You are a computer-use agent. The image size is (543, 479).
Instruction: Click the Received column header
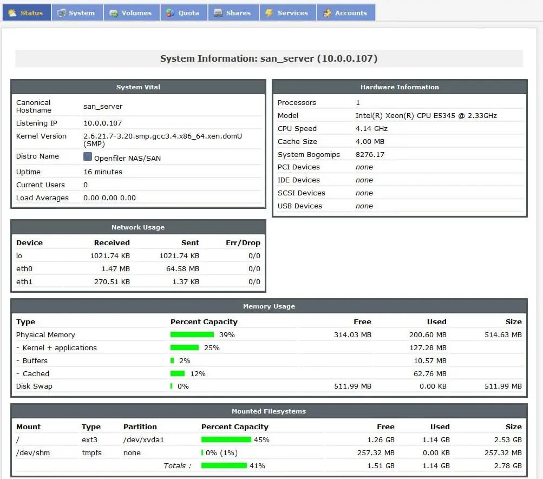coord(112,242)
